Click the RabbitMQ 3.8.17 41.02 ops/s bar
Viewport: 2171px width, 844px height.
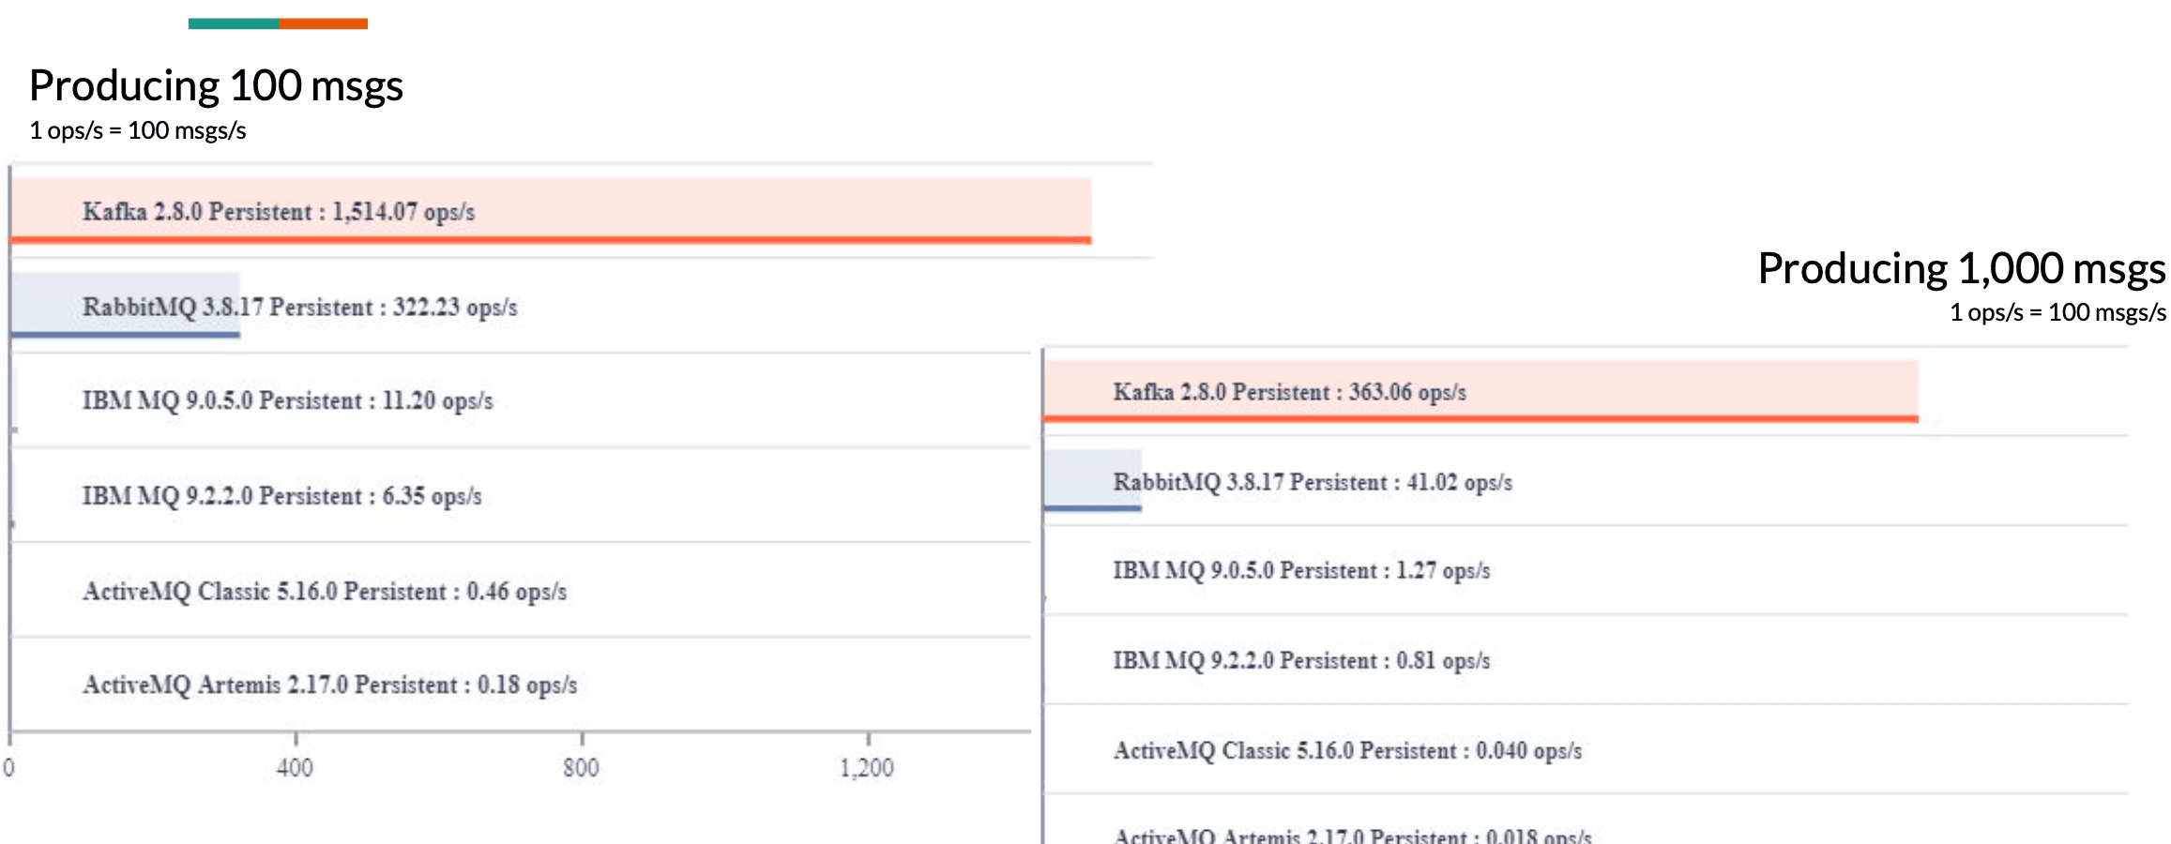pos(1093,481)
